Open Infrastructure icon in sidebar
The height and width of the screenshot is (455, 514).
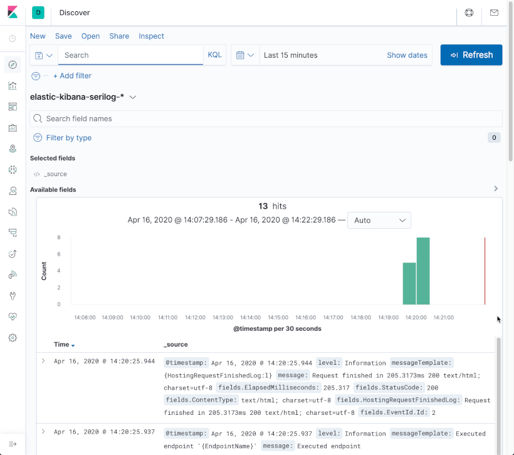[13, 233]
